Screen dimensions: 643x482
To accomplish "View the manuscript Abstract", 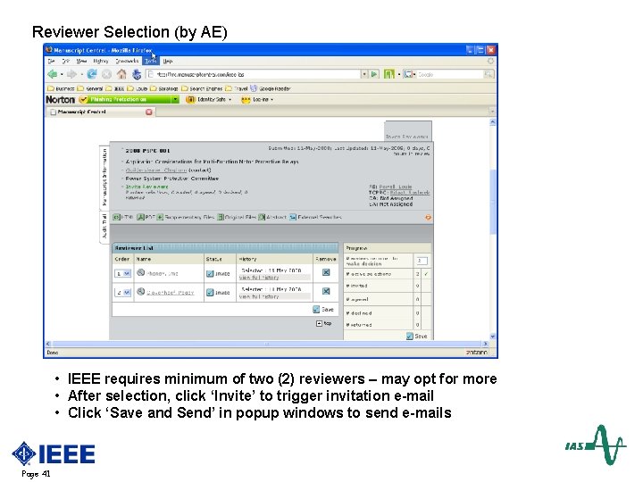I will (x=271, y=217).
